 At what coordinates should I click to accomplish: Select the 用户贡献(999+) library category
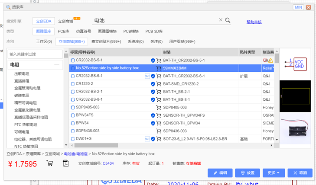[x=182, y=41]
